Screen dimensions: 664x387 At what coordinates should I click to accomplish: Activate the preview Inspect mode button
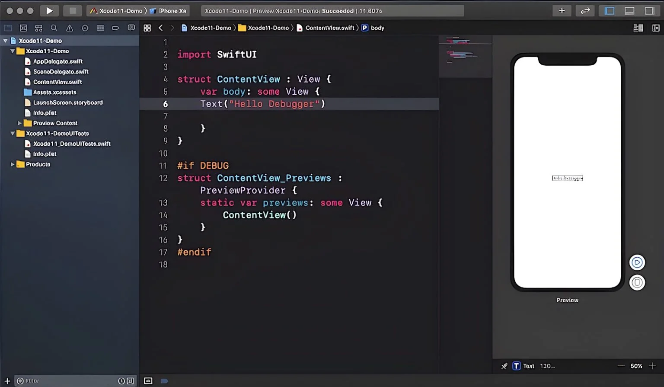point(637,282)
